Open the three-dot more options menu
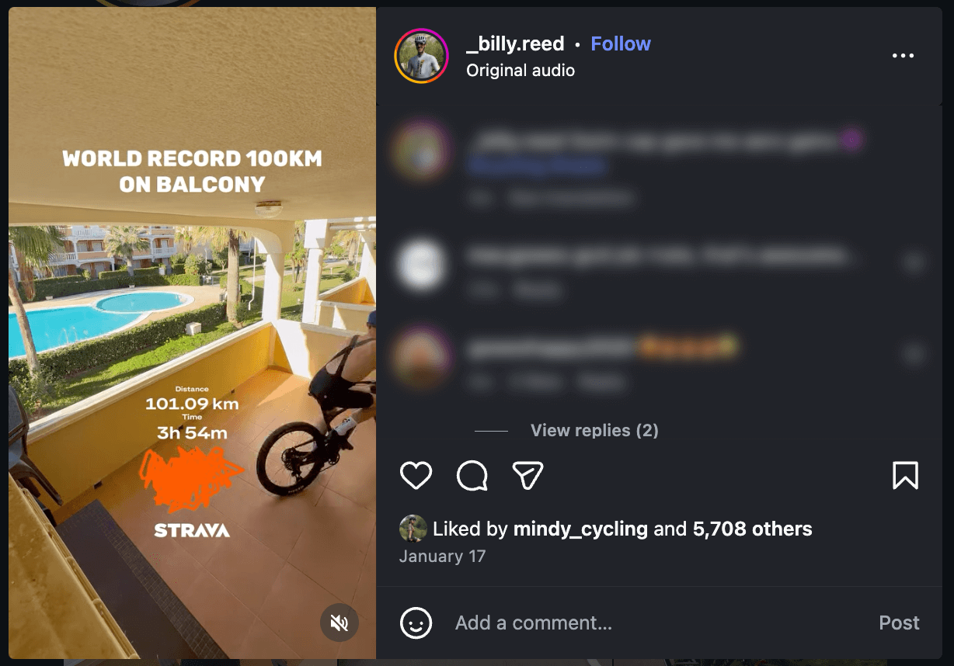This screenshot has height=666, width=954. 903,56
